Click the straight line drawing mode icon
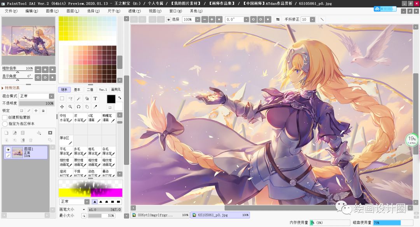 point(322,19)
